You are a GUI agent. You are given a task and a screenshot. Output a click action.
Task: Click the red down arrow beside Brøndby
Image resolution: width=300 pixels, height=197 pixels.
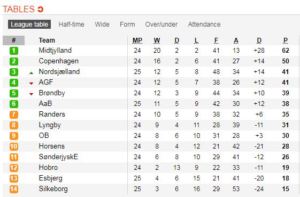click(x=31, y=94)
